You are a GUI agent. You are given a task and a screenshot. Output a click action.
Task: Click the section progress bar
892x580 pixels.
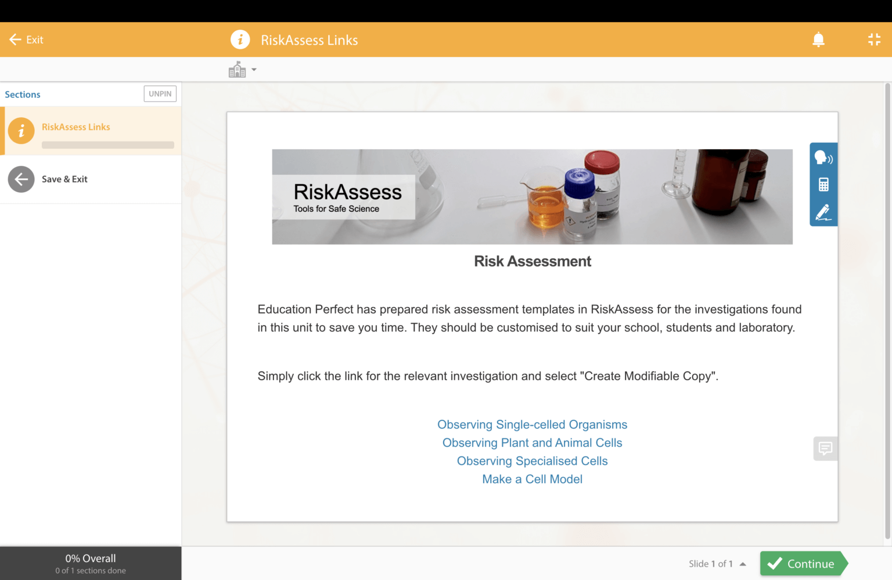[107, 145]
